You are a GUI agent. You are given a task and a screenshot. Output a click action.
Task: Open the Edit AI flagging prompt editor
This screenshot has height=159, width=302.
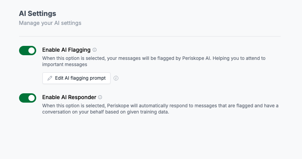76,78
